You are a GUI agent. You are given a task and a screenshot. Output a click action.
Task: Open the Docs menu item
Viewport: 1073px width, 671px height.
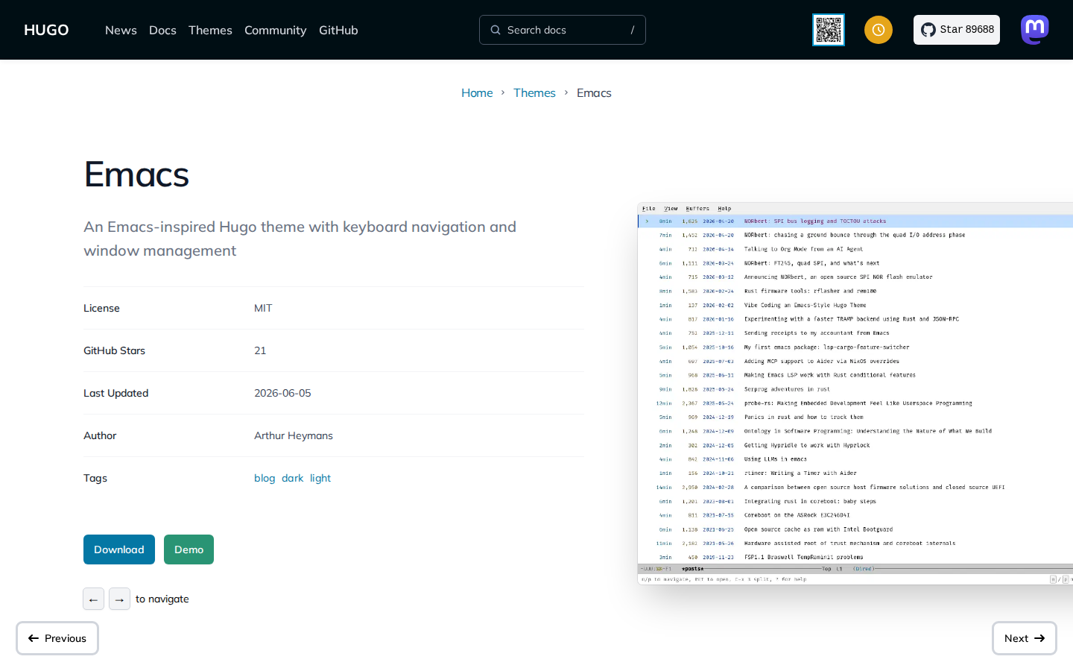tap(162, 30)
